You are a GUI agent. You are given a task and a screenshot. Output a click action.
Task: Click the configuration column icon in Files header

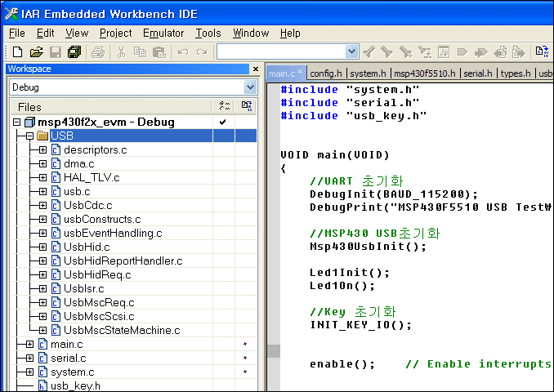[x=225, y=105]
